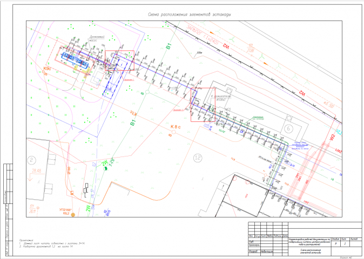Click the elevation value "28.48"

(36, 171)
